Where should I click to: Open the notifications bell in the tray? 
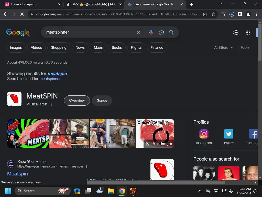click(x=255, y=191)
